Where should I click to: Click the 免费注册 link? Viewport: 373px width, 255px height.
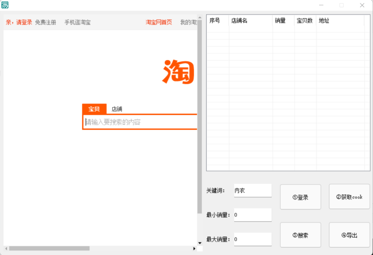click(x=46, y=22)
